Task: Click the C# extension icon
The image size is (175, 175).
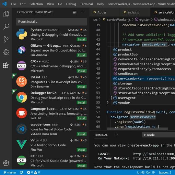Action: coord(21,160)
